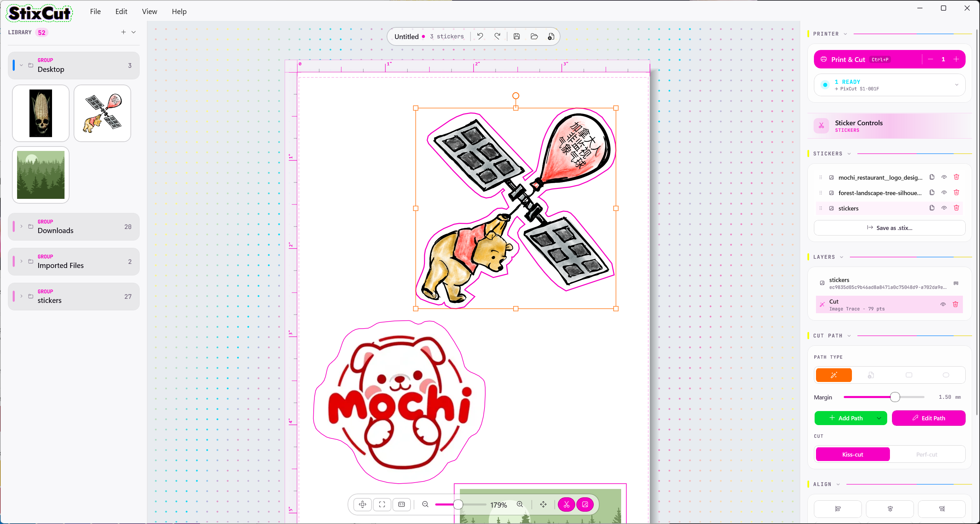Click the zoom in magnifier icon
Screen dimensions: 980x524
[520, 504]
